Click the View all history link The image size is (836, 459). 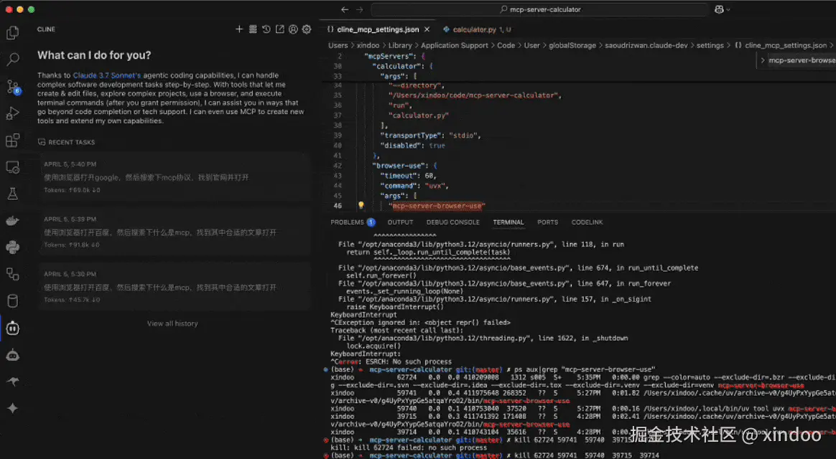tap(172, 323)
